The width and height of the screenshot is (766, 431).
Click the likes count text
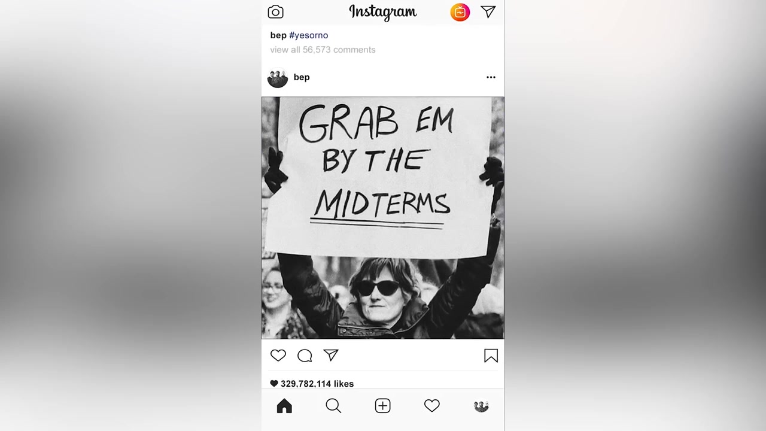[x=317, y=384]
